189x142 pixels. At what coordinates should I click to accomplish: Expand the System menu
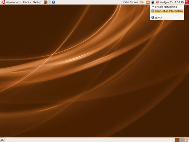pos(38,2)
